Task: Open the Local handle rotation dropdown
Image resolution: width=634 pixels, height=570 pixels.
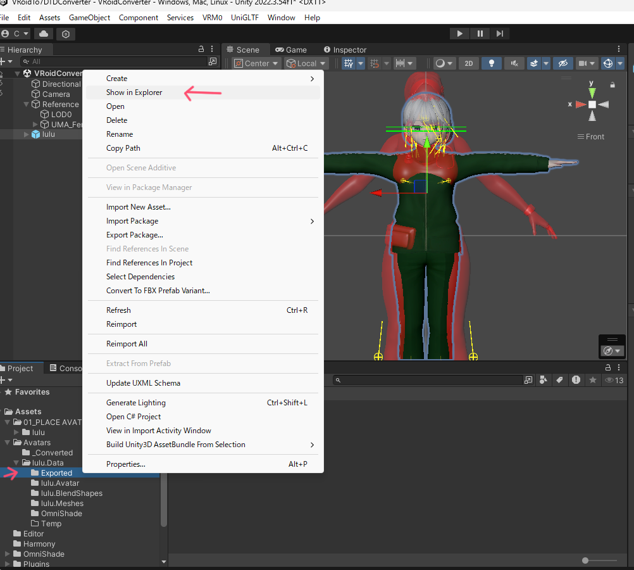Action: 306,63
